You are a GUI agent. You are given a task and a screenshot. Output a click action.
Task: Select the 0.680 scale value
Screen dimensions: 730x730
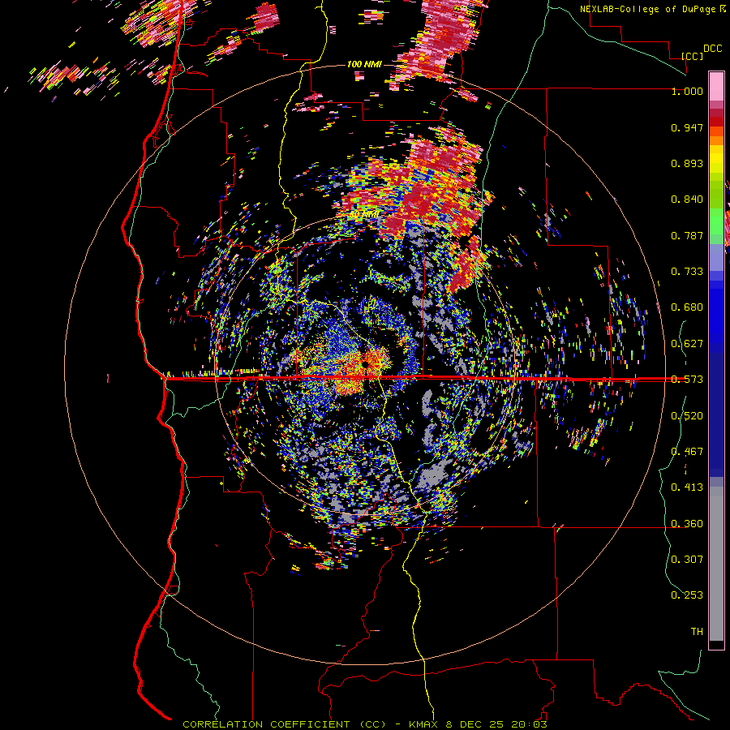coord(687,307)
